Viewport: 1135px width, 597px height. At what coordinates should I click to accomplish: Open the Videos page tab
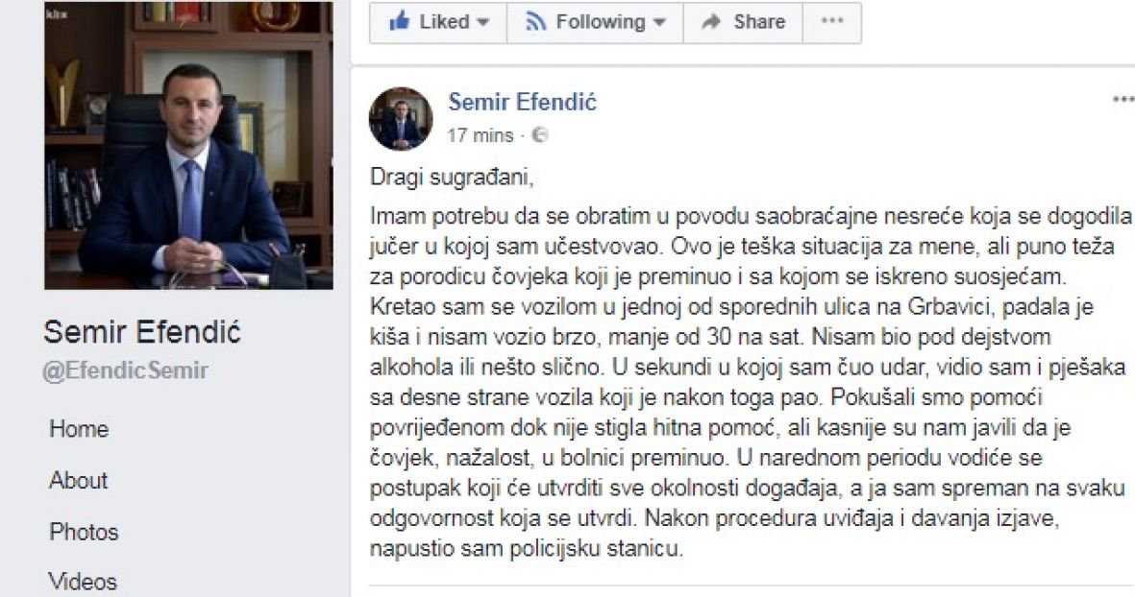click(83, 581)
